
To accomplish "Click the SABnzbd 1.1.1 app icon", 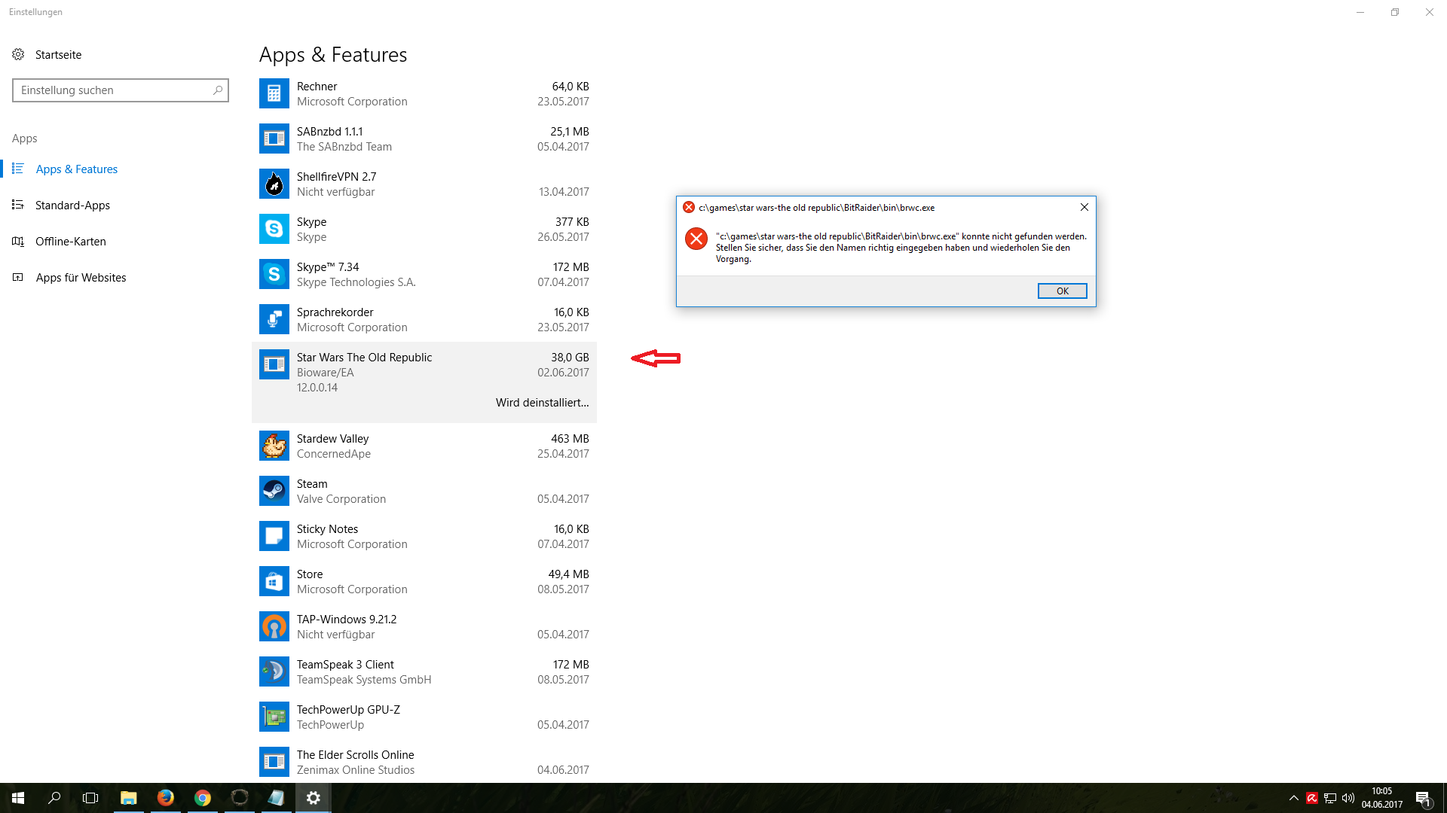I will pyautogui.click(x=274, y=139).
